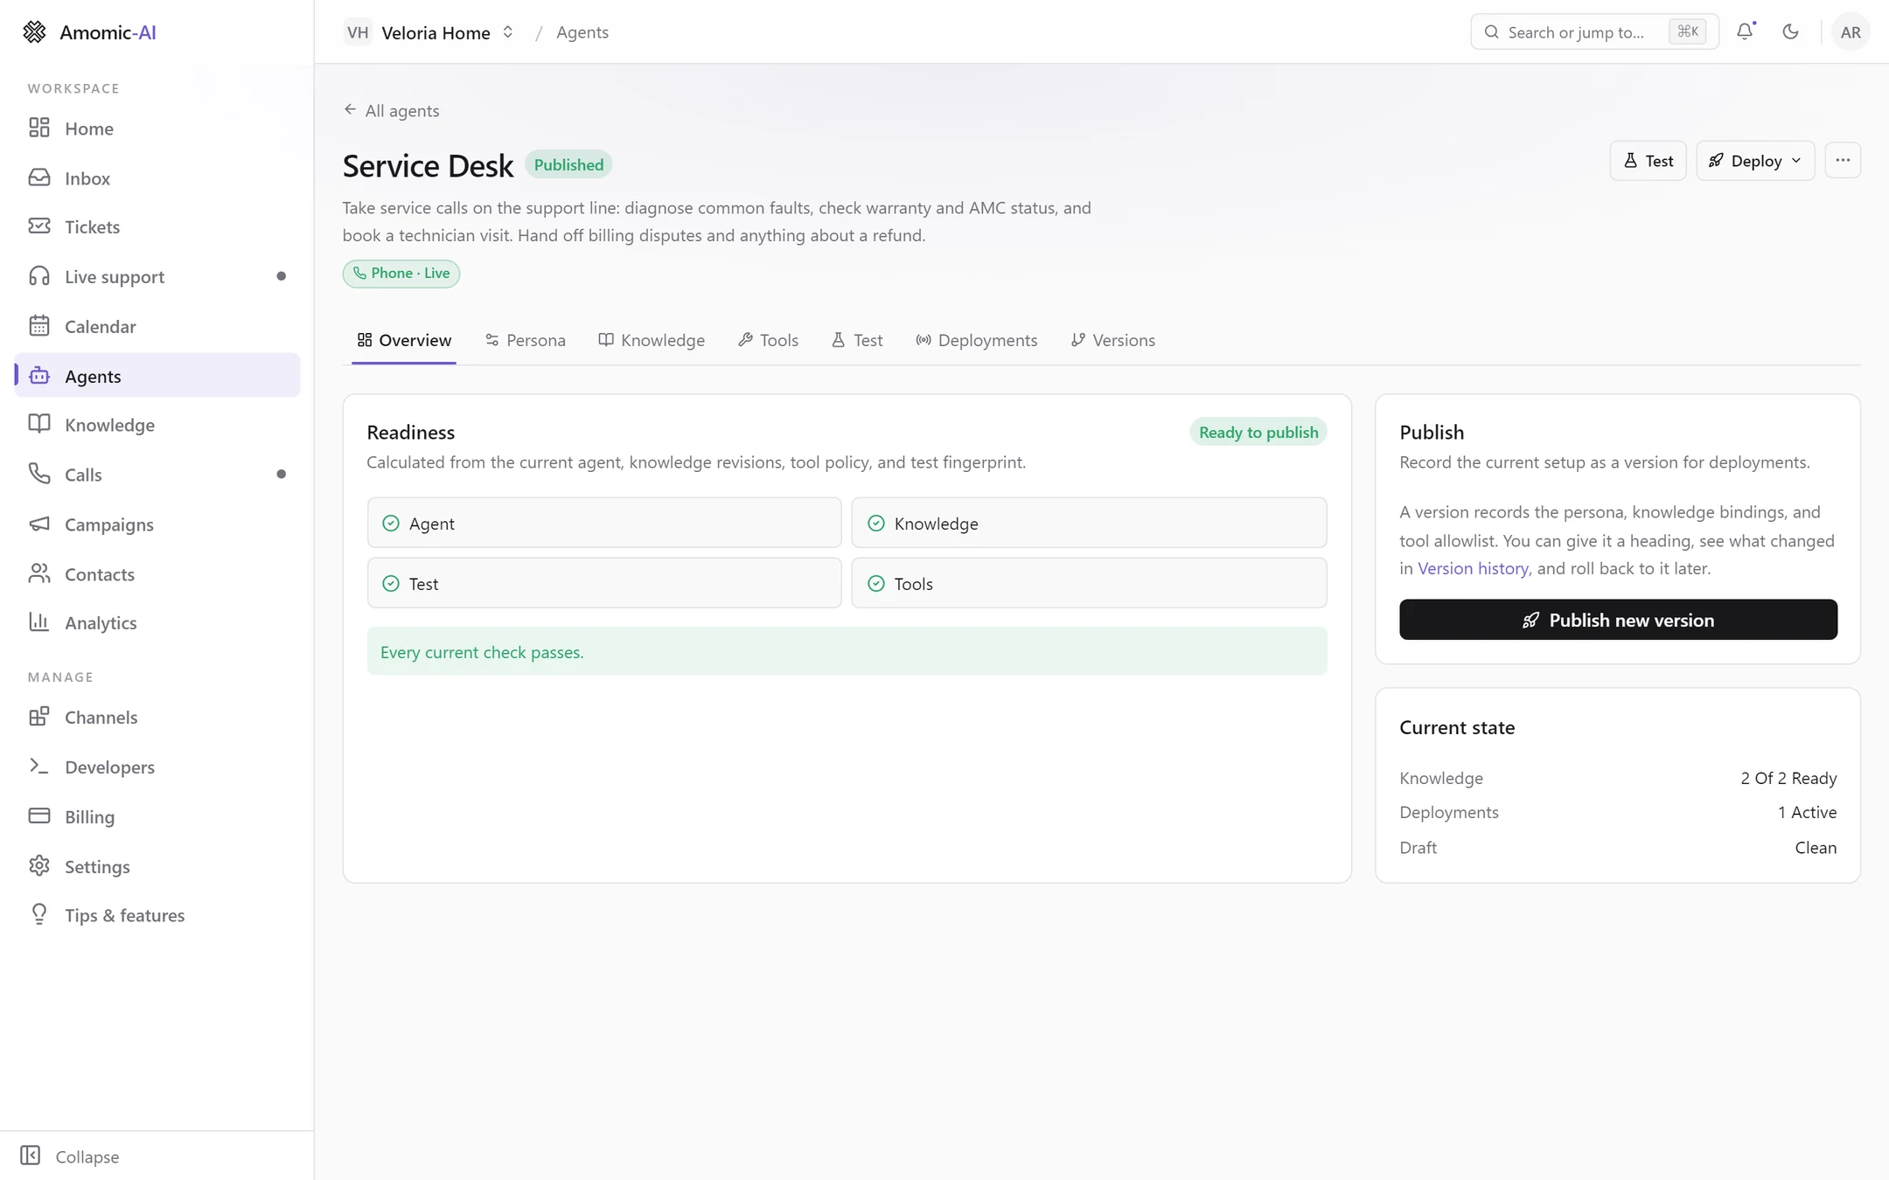The image size is (1889, 1180).
Task: Open Calls in the sidebar
Action: (x=157, y=474)
